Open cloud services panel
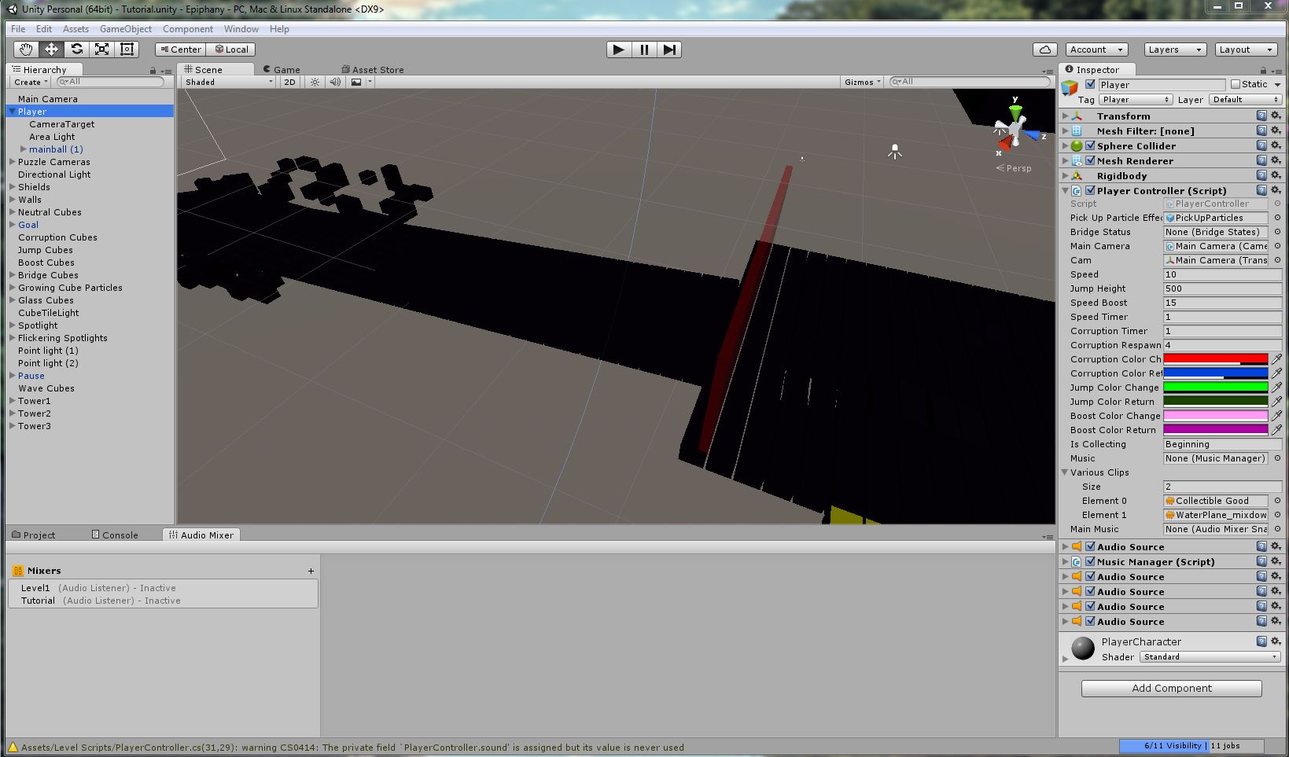The height and width of the screenshot is (757, 1289). 1045,50
